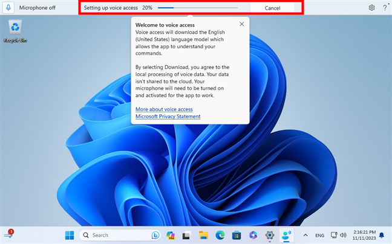Switch to voice access taskbar app
This screenshot has height=244, width=392.
286,235
